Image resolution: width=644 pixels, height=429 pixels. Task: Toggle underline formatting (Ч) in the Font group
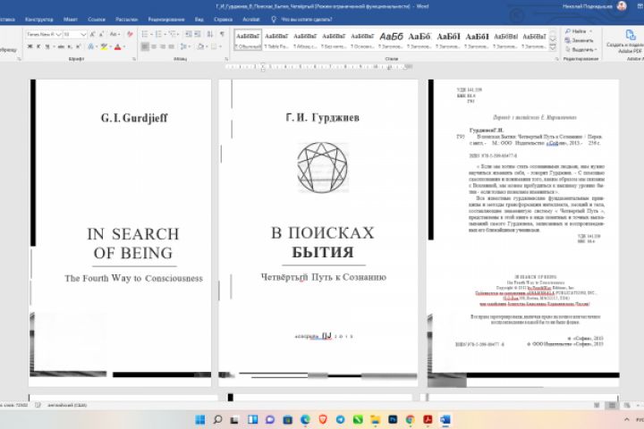coord(47,46)
